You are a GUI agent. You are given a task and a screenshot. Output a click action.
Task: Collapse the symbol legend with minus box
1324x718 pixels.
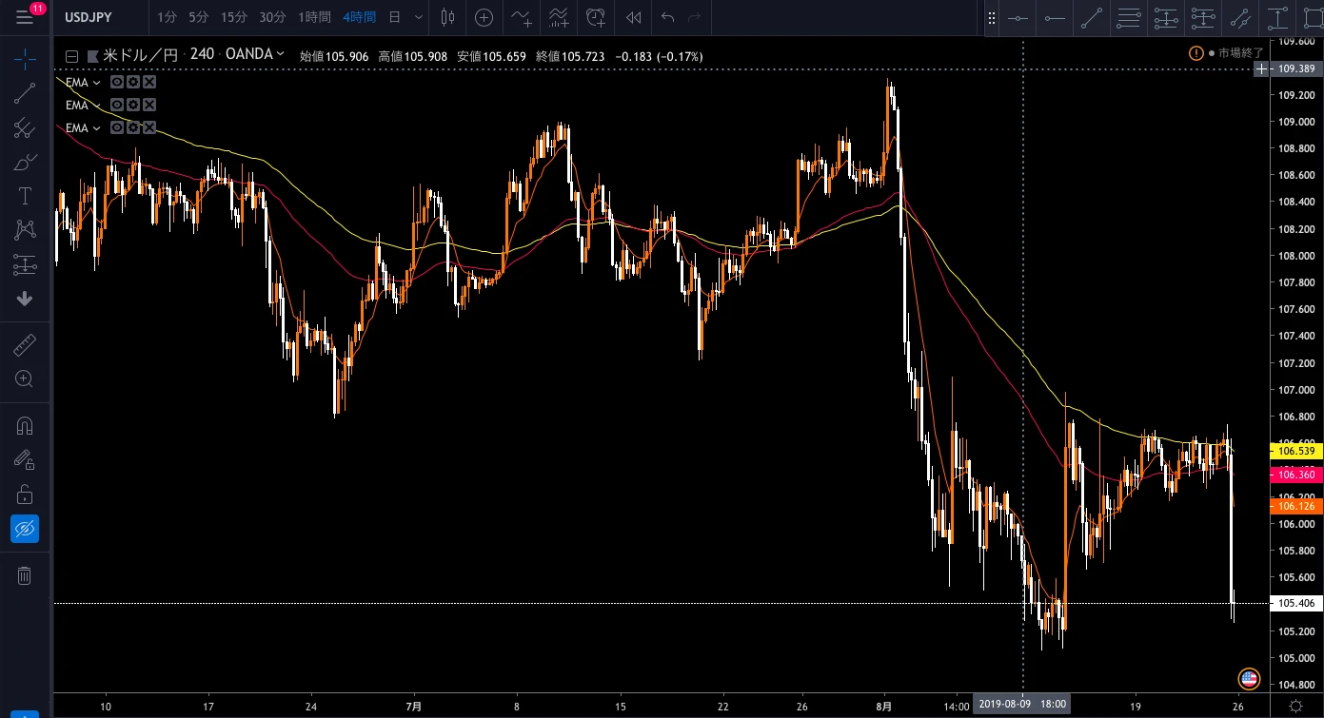pos(70,56)
